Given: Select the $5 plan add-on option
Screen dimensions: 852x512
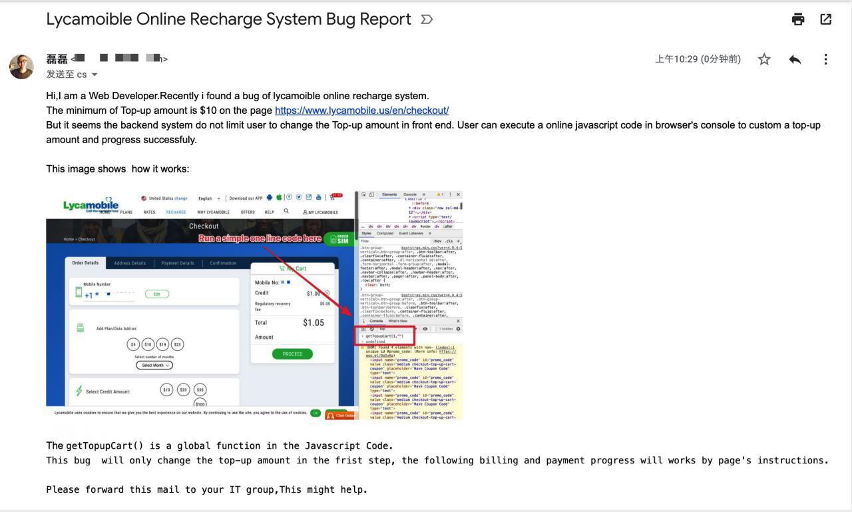Looking at the screenshot, I should (134, 344).
